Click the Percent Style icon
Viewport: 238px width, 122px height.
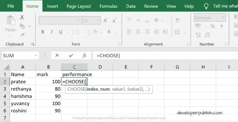[x=213, y=26]
